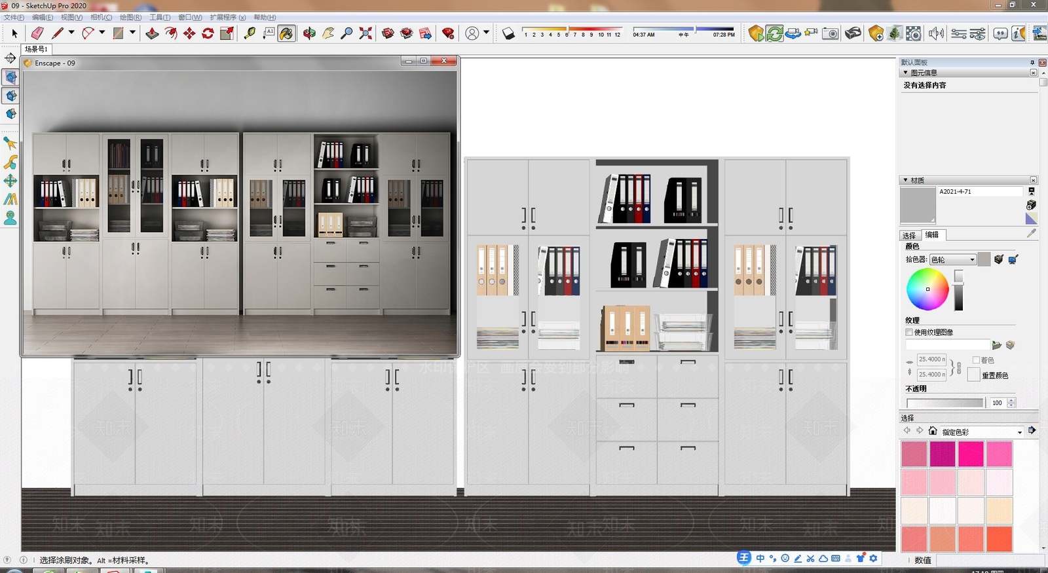1048x573 pixels.
Task: Select the Tape Measure tool
Action: pyautogui.click(x=250, y=33)
